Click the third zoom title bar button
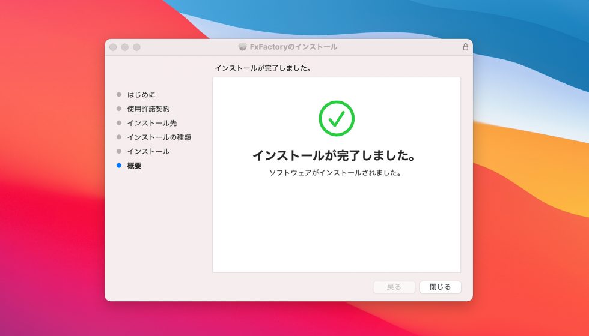This screenshot has height=336, width=589. [x=137, y=47]
